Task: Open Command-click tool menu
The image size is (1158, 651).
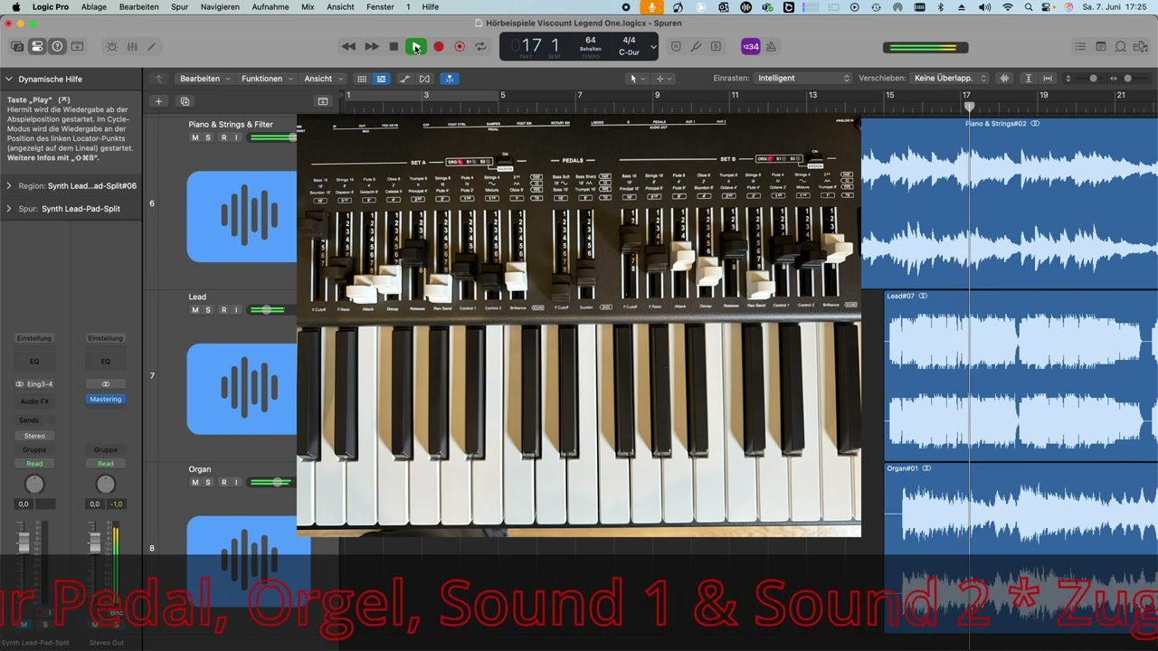Action: [x=663, y=79]
